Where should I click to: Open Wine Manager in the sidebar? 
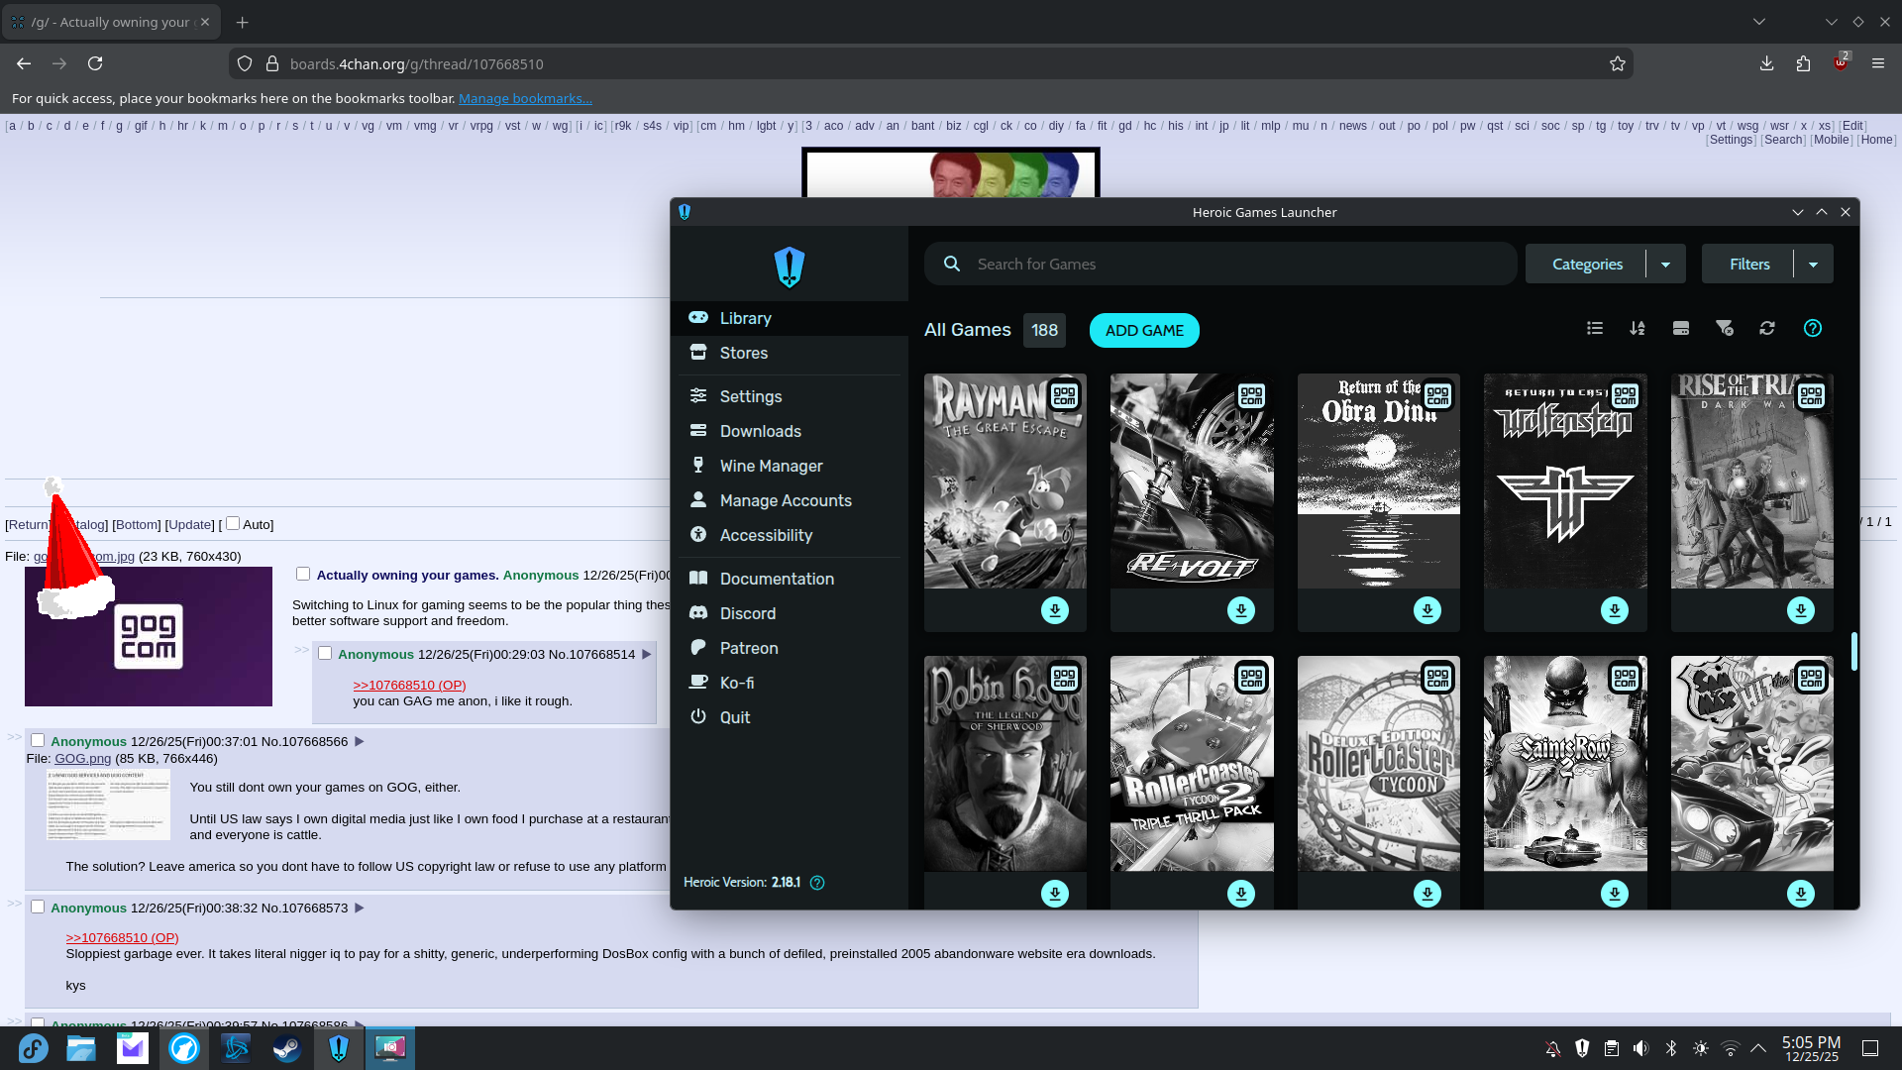click(771, 466)
